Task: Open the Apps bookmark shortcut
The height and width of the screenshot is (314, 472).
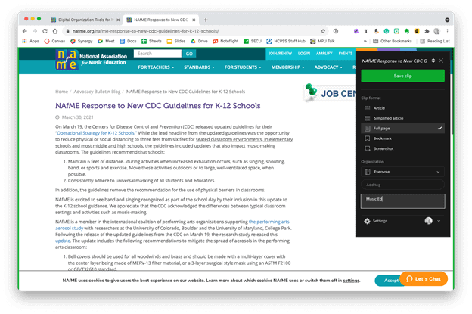Action: point(31,41)
